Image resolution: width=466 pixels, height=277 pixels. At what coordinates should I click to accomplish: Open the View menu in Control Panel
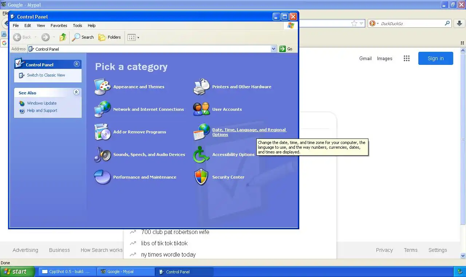[x=41, y=26]
